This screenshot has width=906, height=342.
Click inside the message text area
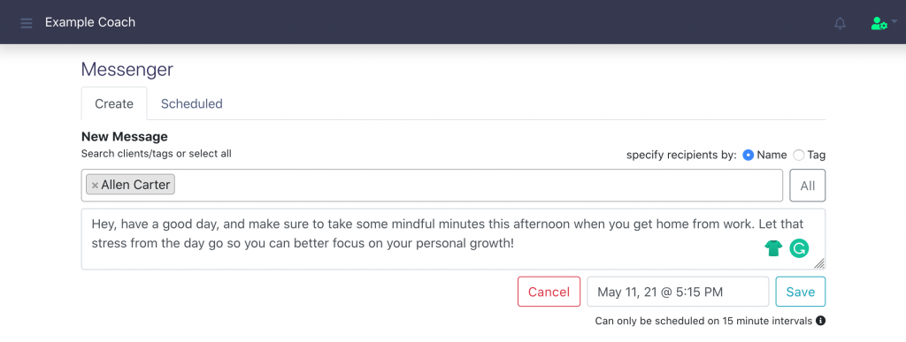[453, 239]
